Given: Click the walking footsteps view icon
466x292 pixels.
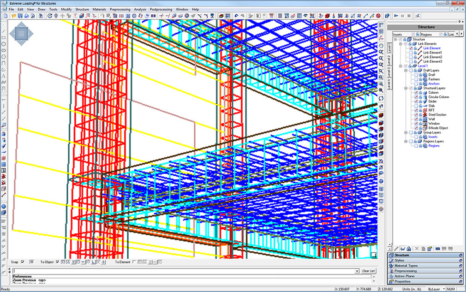Looking at the screenshot, I should pos(381,107).
